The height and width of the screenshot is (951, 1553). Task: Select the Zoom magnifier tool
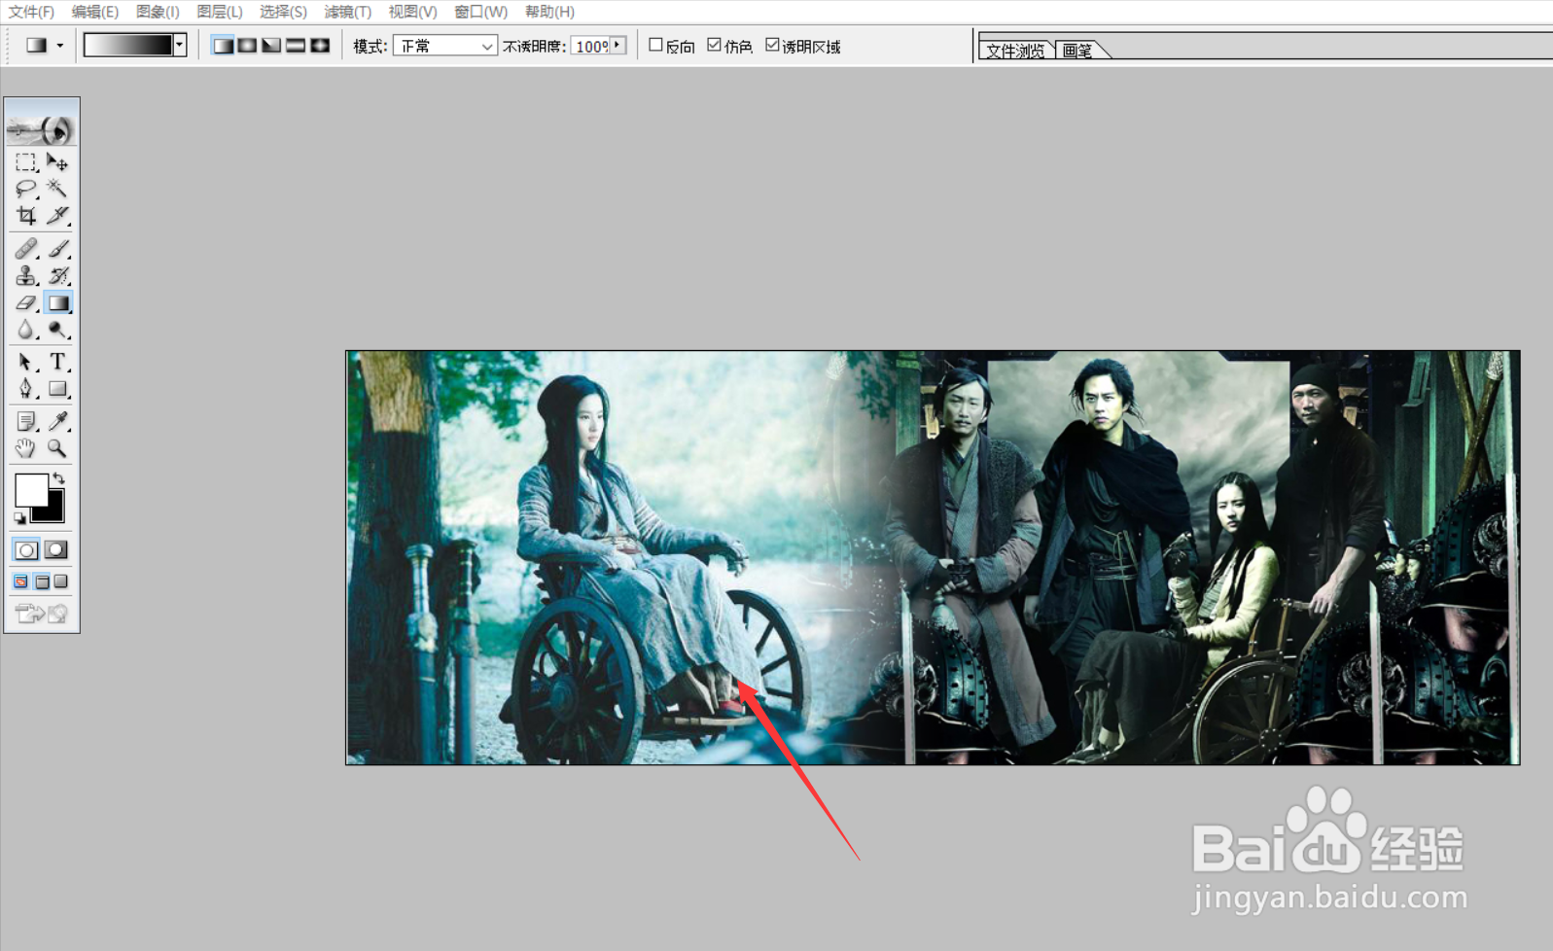pyautogui.click(x=58, y=448)
